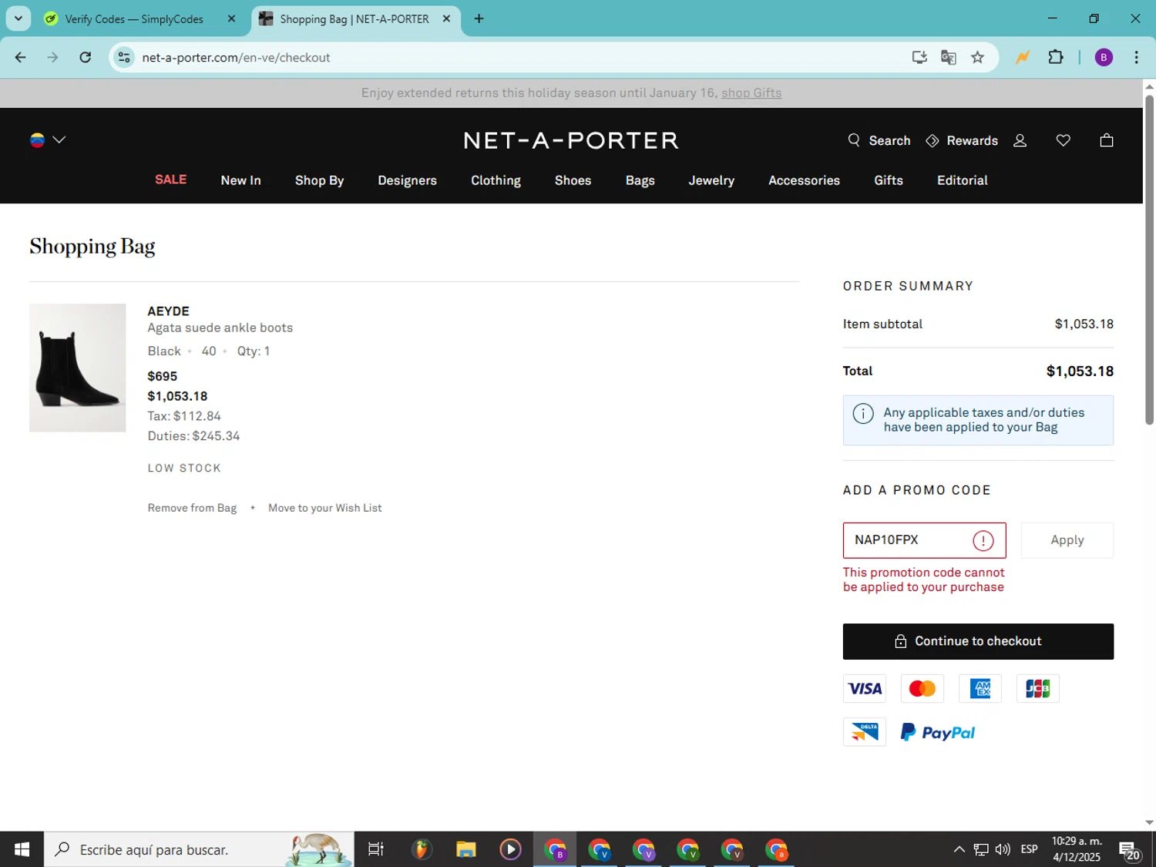
Task: Move boots to your Wish List
Action: (x=324, y=508)
